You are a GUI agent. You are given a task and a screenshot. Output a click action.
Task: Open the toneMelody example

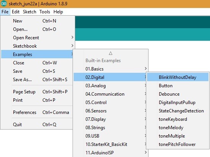tap(178, 128)
